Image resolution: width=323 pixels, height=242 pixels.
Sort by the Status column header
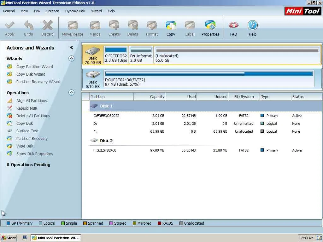click(x=307, y=97)
